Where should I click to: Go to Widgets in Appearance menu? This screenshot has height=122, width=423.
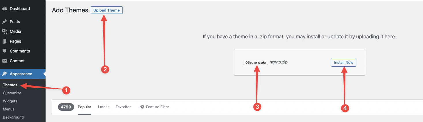(x=10, y=101)
